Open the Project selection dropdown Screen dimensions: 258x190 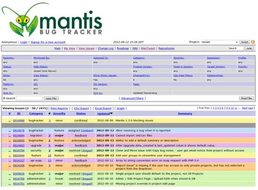click(220, 42)
